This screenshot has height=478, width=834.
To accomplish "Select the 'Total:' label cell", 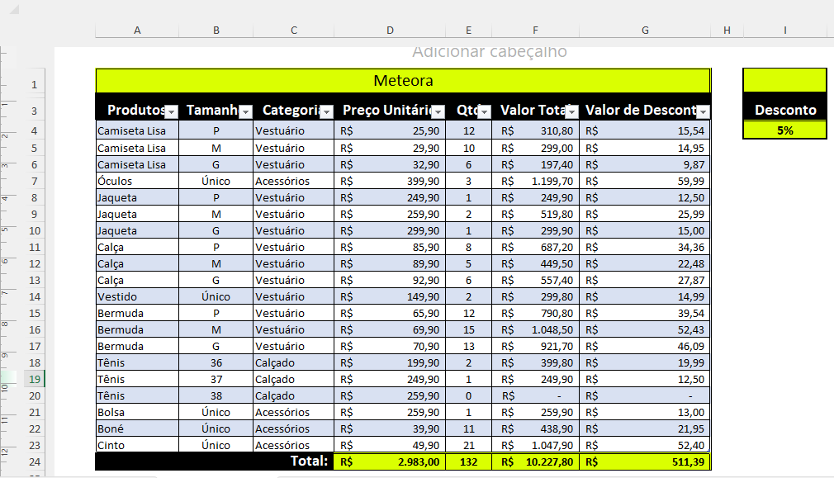I will tap(215, 461).
